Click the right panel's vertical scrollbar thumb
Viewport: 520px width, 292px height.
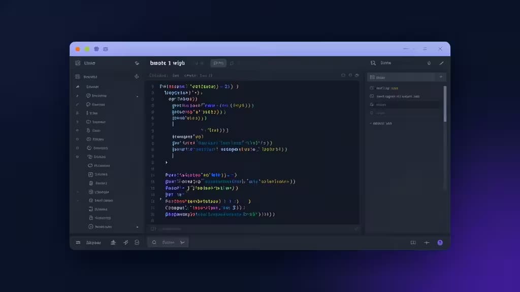tap(445, 103)
